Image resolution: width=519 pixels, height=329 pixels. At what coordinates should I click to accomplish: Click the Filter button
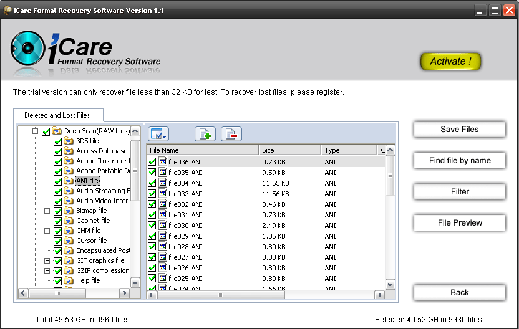[x=459, y=191]
